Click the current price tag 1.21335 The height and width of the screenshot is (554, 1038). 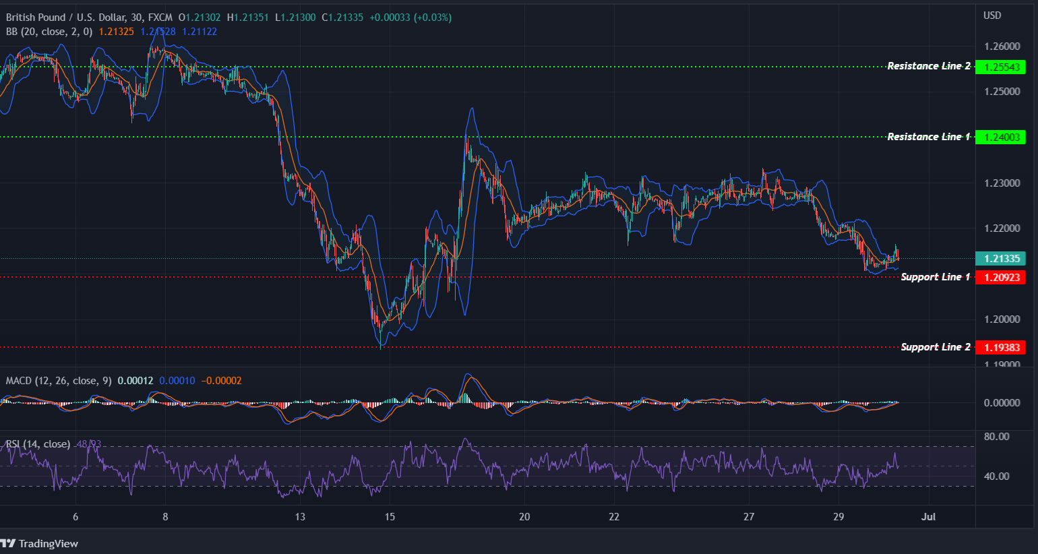coord(1001,258)
